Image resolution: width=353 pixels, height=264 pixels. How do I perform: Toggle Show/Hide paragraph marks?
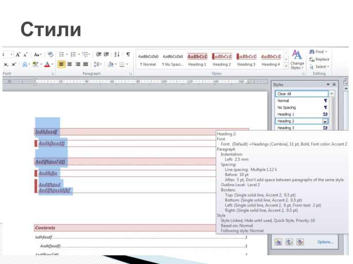point(128,55)
